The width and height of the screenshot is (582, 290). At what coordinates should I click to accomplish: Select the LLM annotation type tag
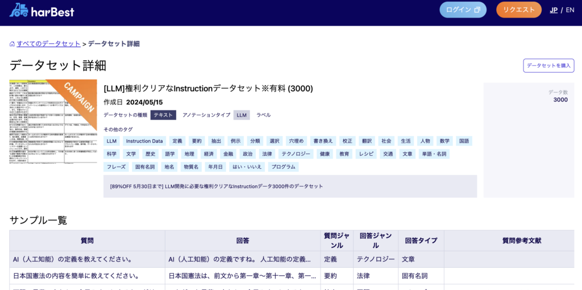[242, 115]
